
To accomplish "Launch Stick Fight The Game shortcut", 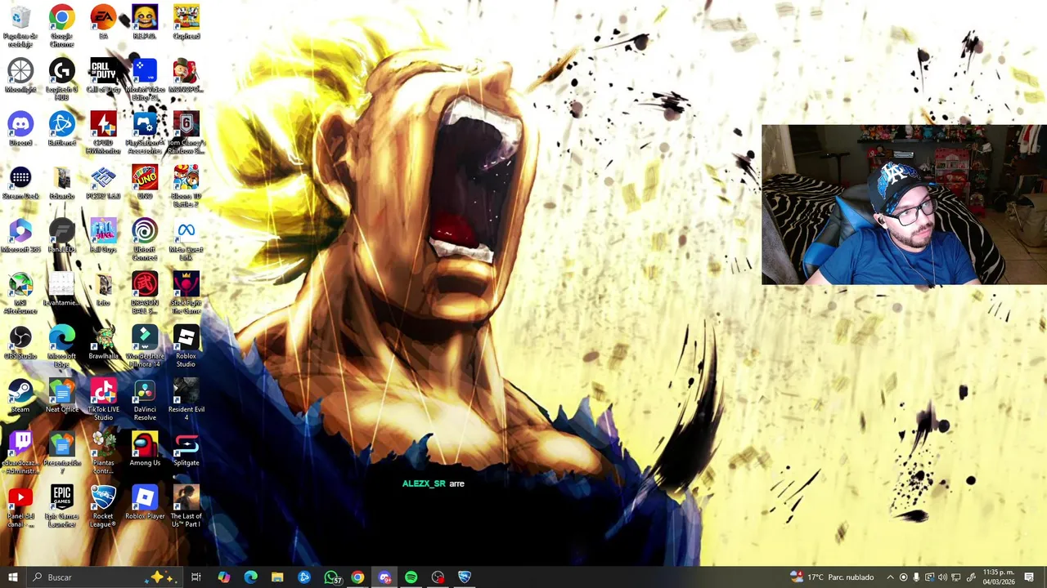I will point(186,293).
